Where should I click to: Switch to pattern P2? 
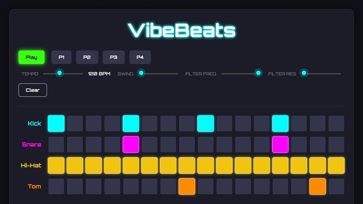[87, 57]
